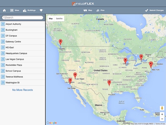The width and height of the screenshot is (166, 125).
Task: Select Map layer type button
Action: [51, 19]
